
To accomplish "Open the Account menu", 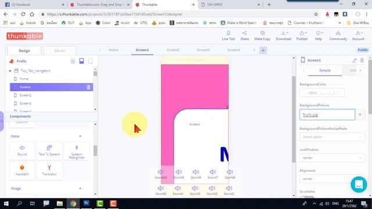I will (x=358, y=35).
